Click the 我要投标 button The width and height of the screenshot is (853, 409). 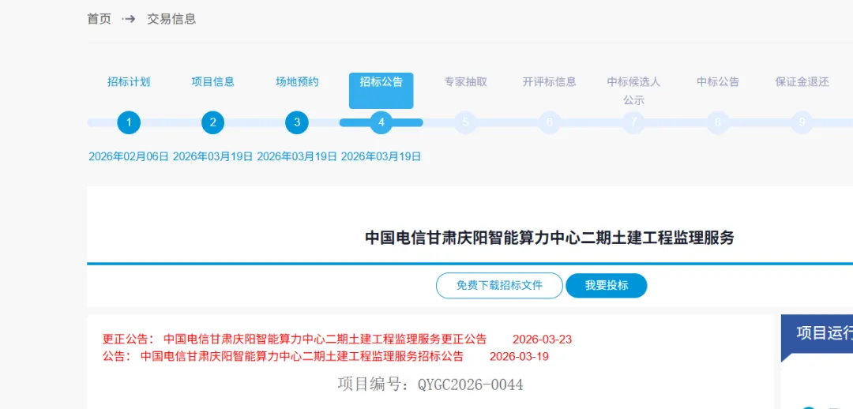(607, 286)
